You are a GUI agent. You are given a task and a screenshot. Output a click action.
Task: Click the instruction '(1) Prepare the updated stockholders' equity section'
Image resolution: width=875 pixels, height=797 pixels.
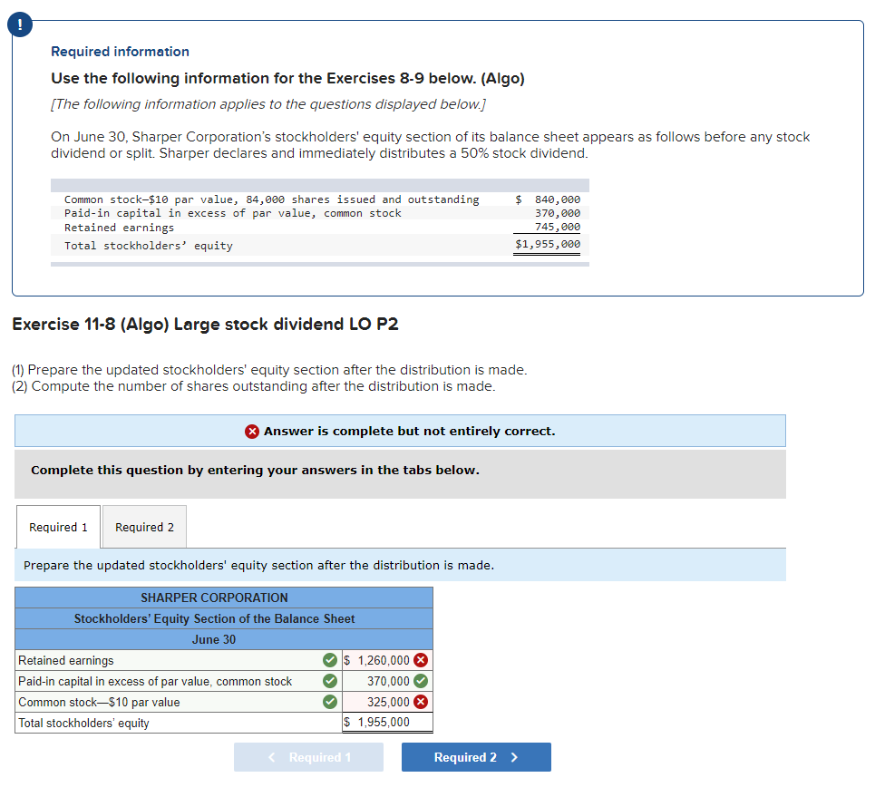[x=269, y=370]
